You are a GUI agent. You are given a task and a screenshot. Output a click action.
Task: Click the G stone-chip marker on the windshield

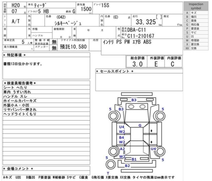[x=140, y=125]
